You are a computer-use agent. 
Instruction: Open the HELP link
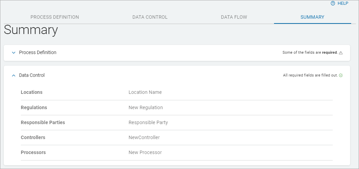343,3
